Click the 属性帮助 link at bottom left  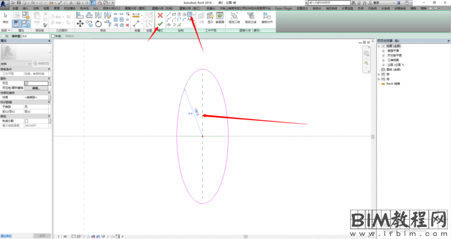6,236
